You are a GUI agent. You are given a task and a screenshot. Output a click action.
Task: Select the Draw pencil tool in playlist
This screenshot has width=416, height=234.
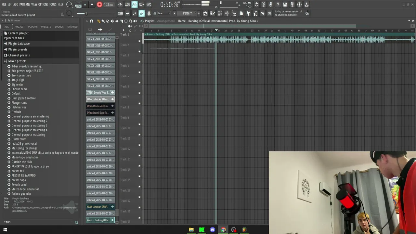pyautogui.click(x=99, y=21)
